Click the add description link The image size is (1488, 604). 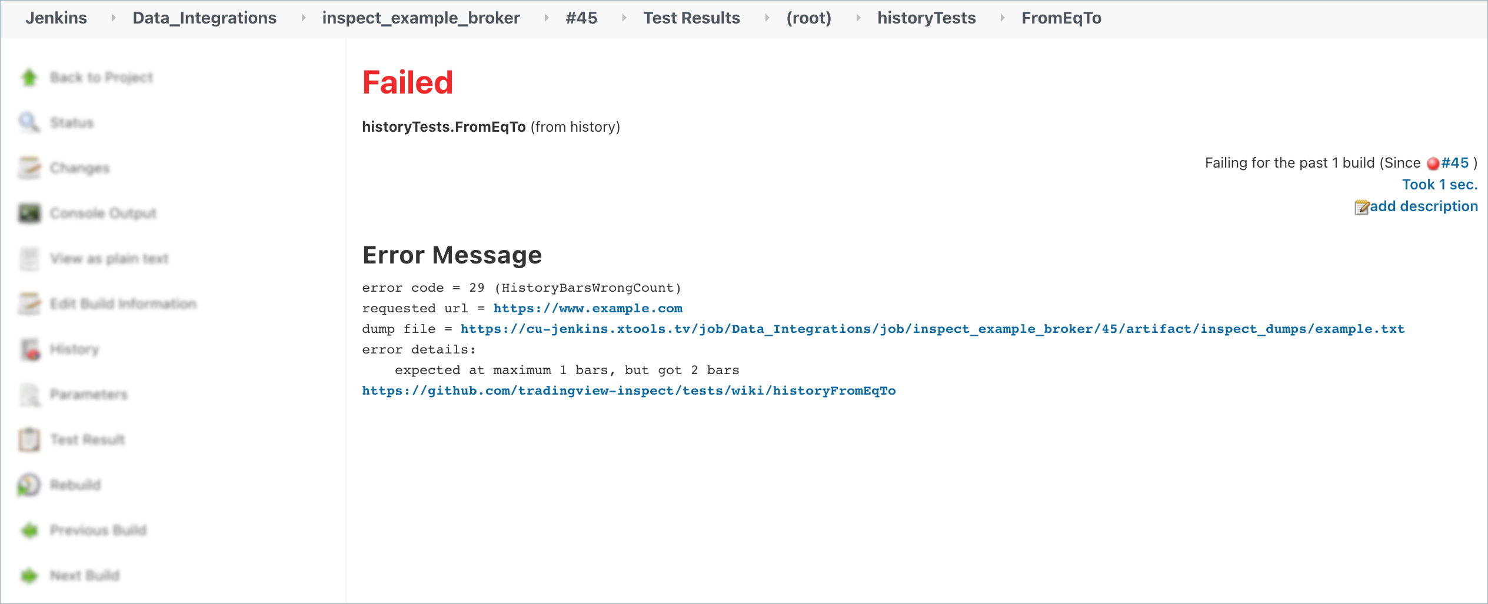pyautogui.click(x=1423, y=206)
